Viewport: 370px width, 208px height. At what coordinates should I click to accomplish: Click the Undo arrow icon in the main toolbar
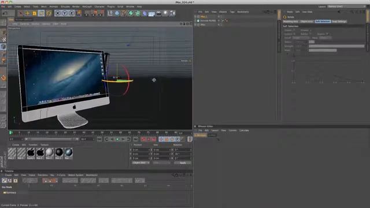pyautogui.click(x=5, y=13)
